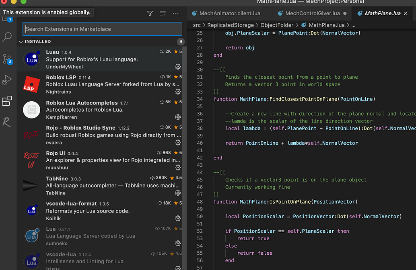The width and height of the screenshot is (416, 270).
Task: Open Manage gear for Roblox LSP extension
Action: [177, 92]
